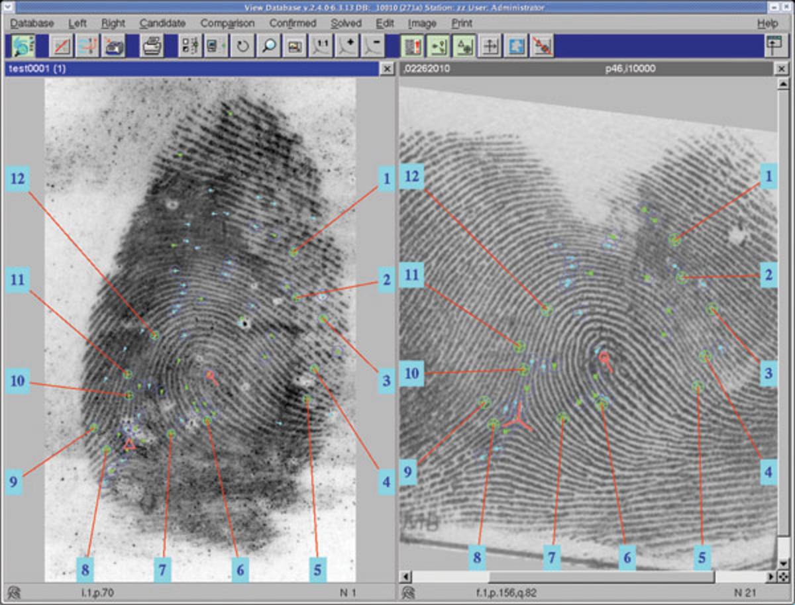The image size is (795, 605).
Task: Click the rotate image icon
Action: click(x=242, y=47)
